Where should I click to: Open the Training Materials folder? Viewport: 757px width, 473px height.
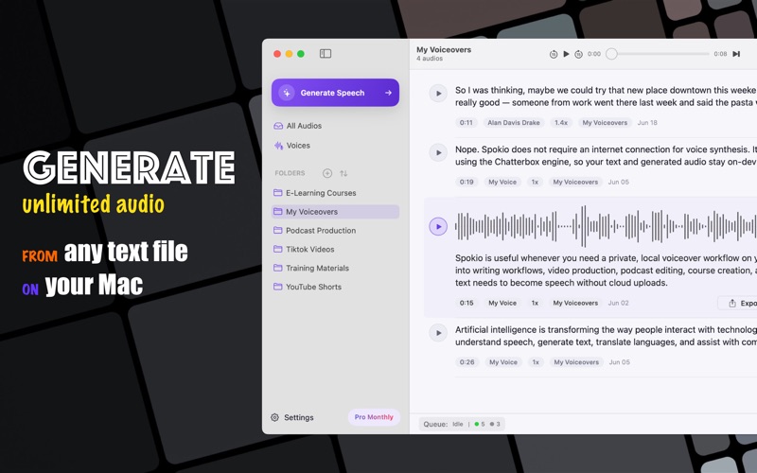pos(335,268)
